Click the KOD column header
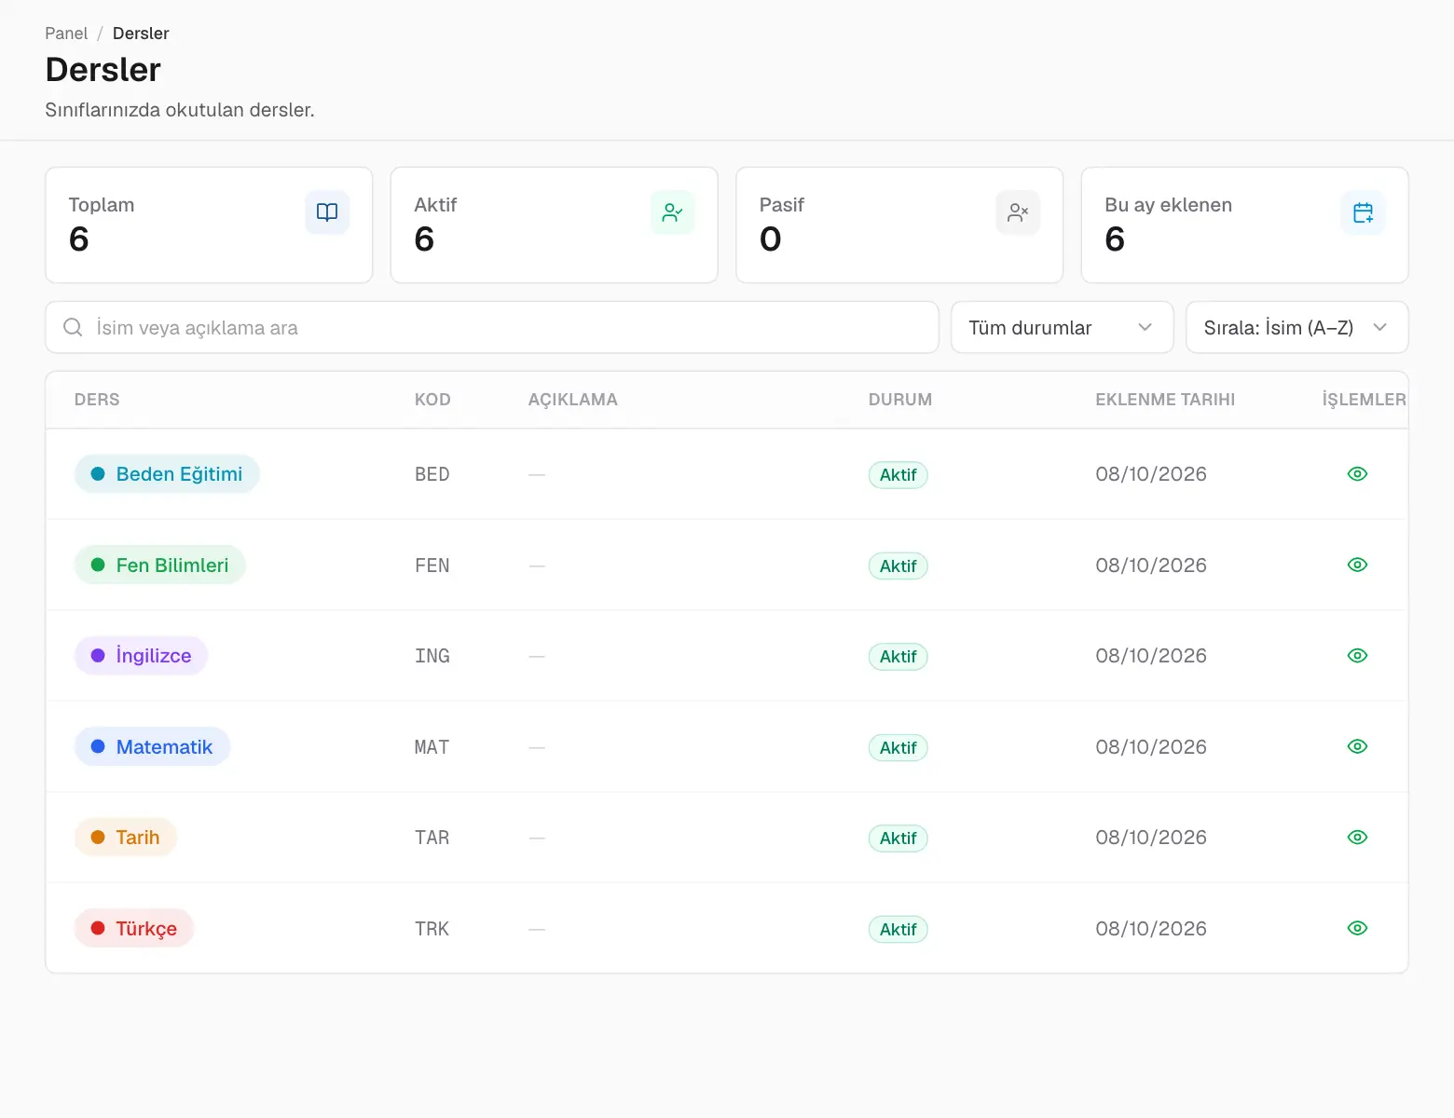 pyautogui.click(x=432, y=400)
